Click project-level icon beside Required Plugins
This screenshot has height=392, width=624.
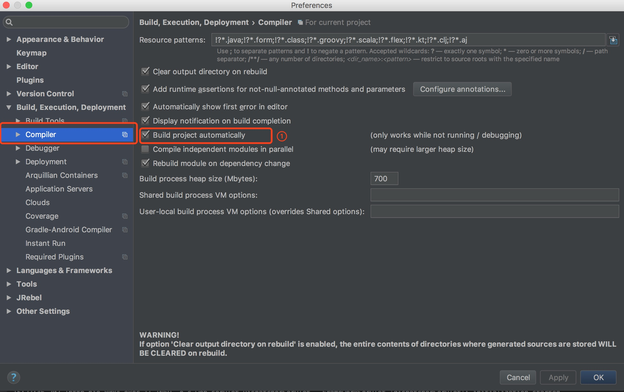click(125, 257)
